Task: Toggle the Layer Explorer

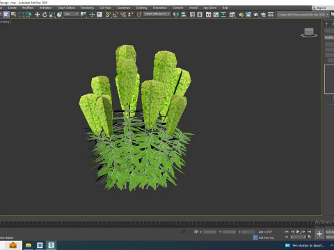Action: 200,15
